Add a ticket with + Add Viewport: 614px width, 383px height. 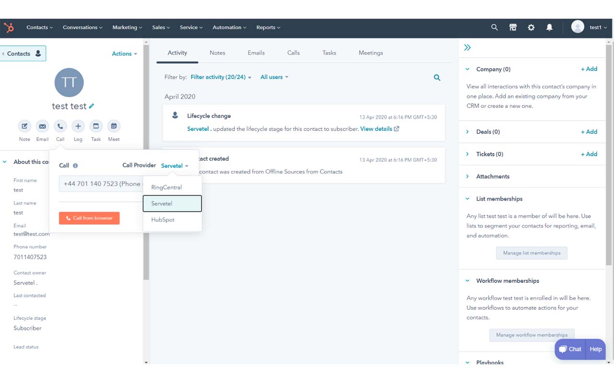(x=589, y=154)
